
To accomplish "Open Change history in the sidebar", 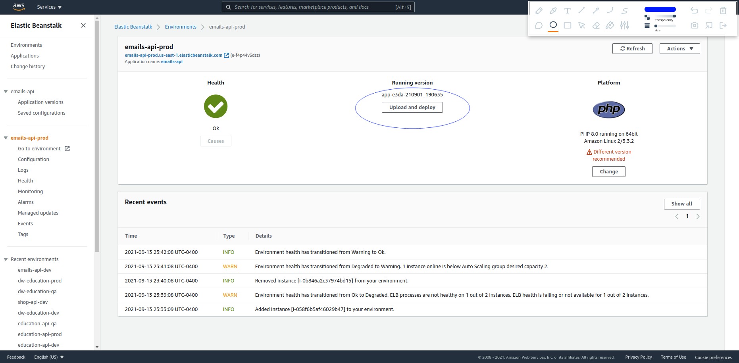I will click(28, 67).
